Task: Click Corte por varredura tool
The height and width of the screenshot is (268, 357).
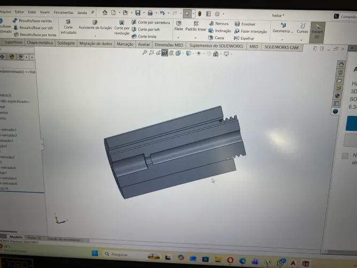Action: pos(151,23)
